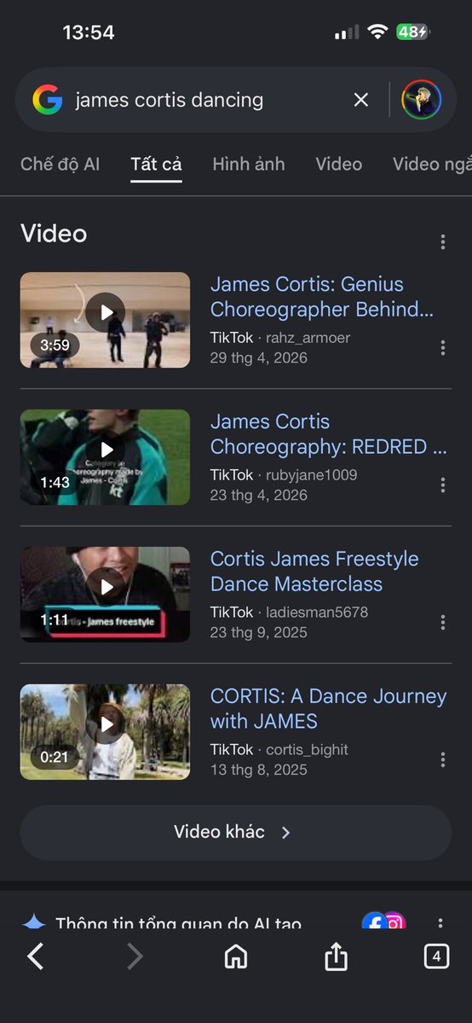Tap the Google logo in search bar

point(48,100)
